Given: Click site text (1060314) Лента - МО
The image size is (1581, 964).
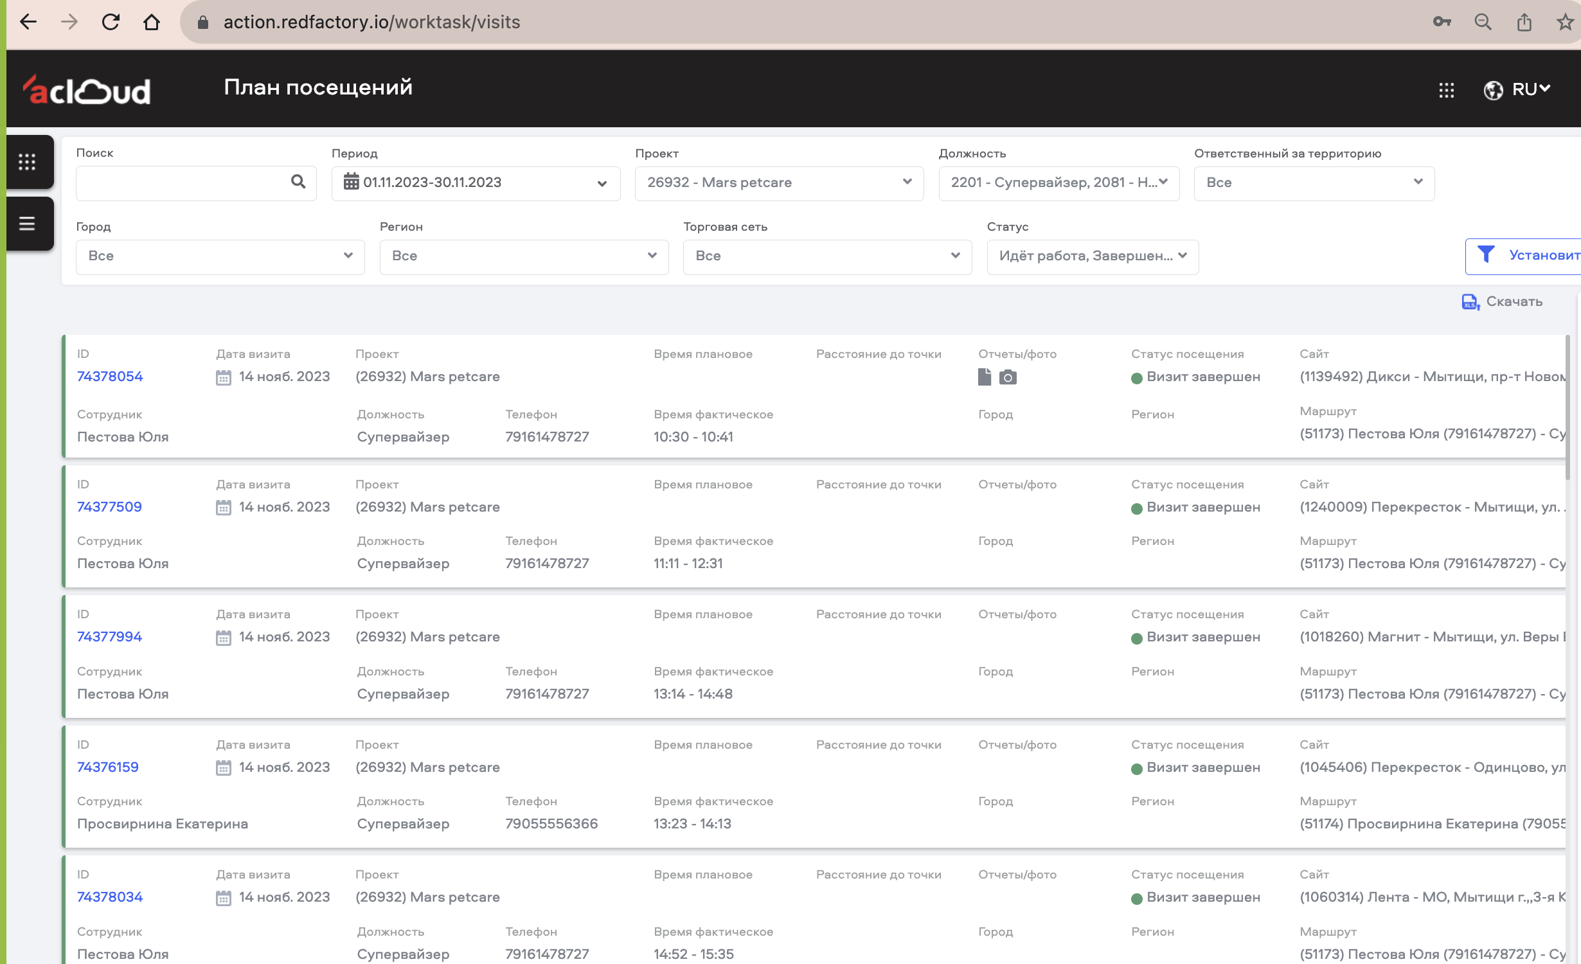Looking at the screenshot, I should (x=1432, y=897).
